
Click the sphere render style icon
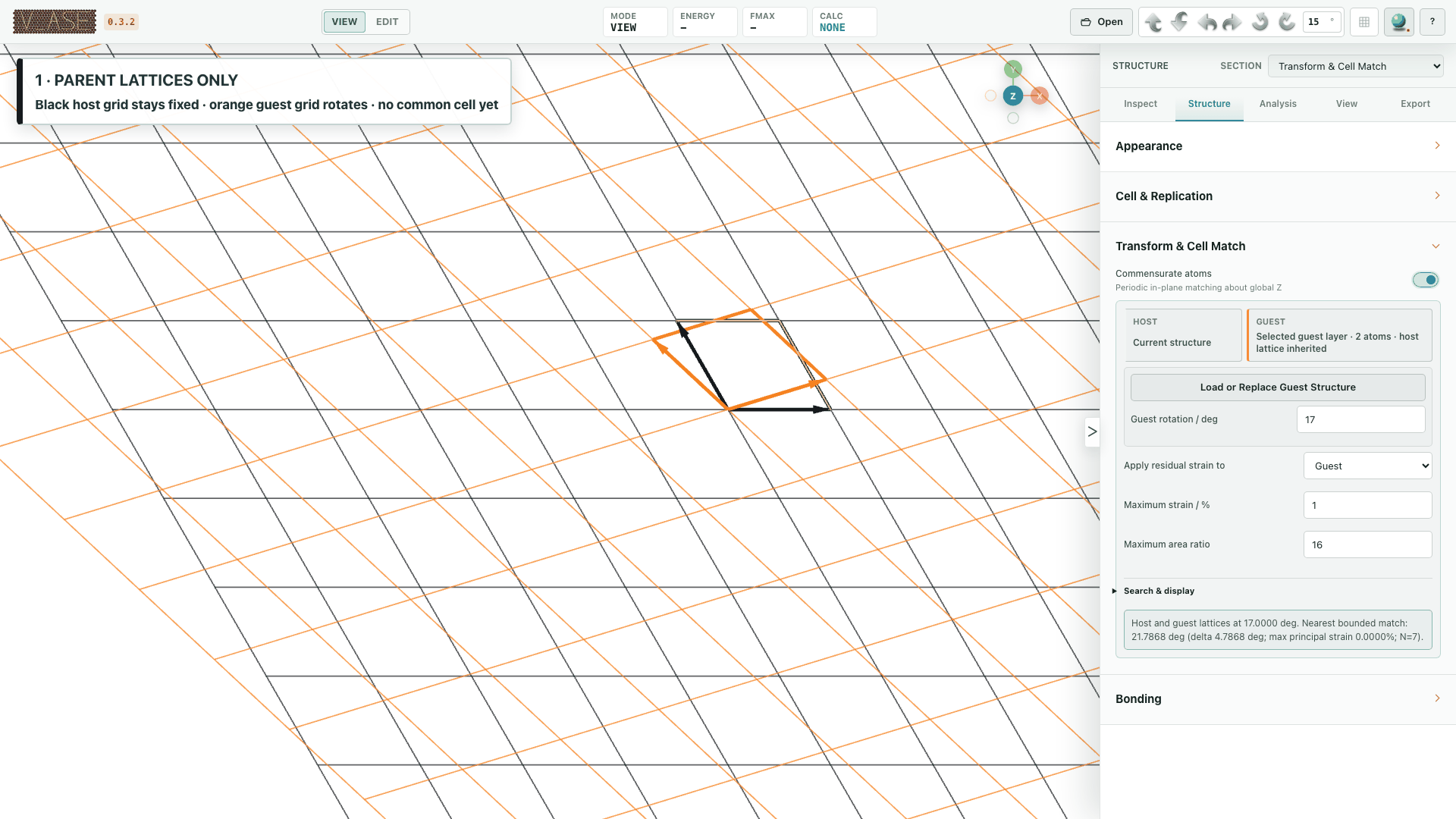pyautogui.click(x=1399, y=22)
